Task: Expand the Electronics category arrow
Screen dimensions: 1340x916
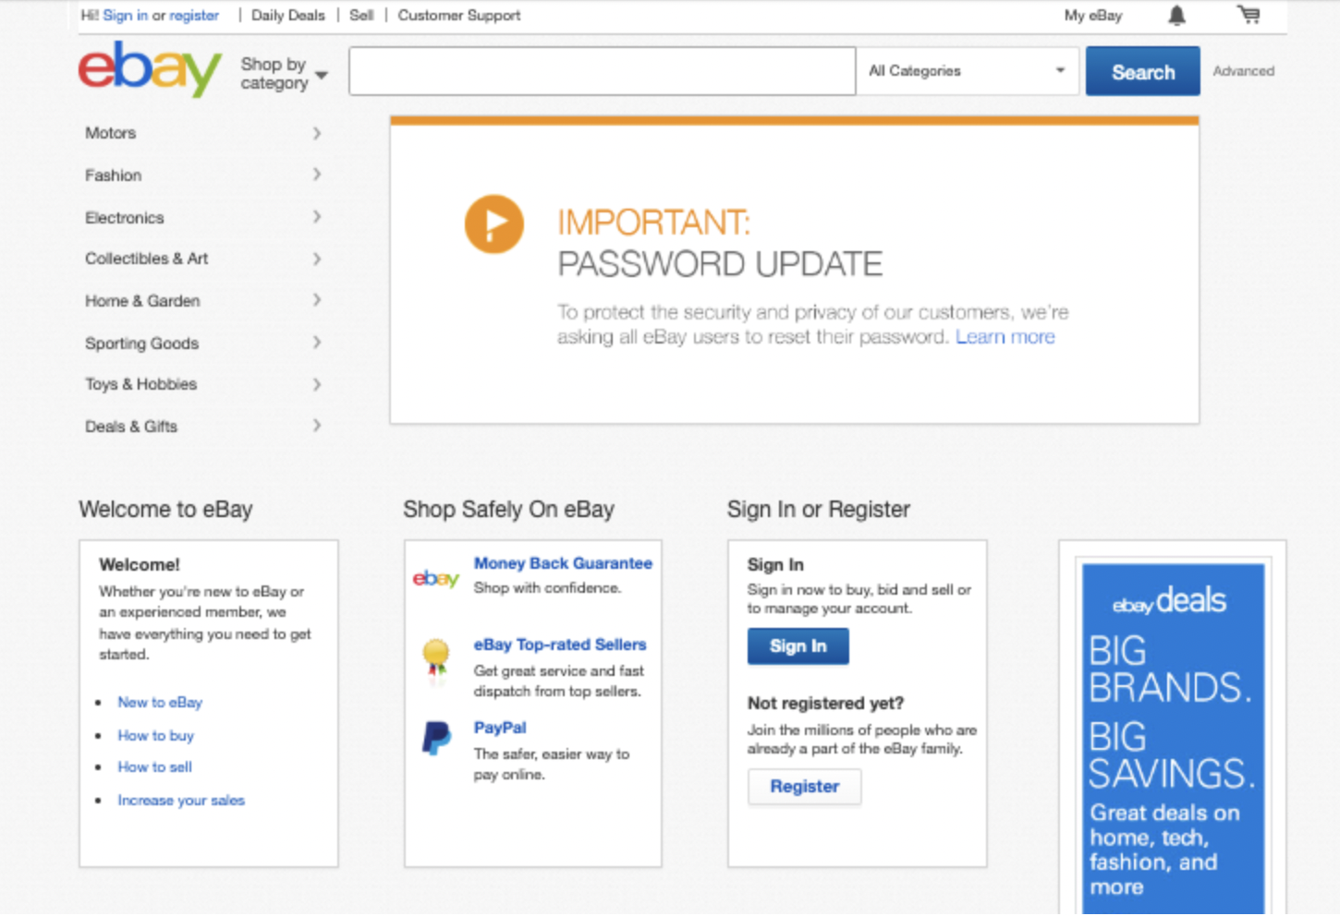Action: pyautogui.click(x=317, y=217)
